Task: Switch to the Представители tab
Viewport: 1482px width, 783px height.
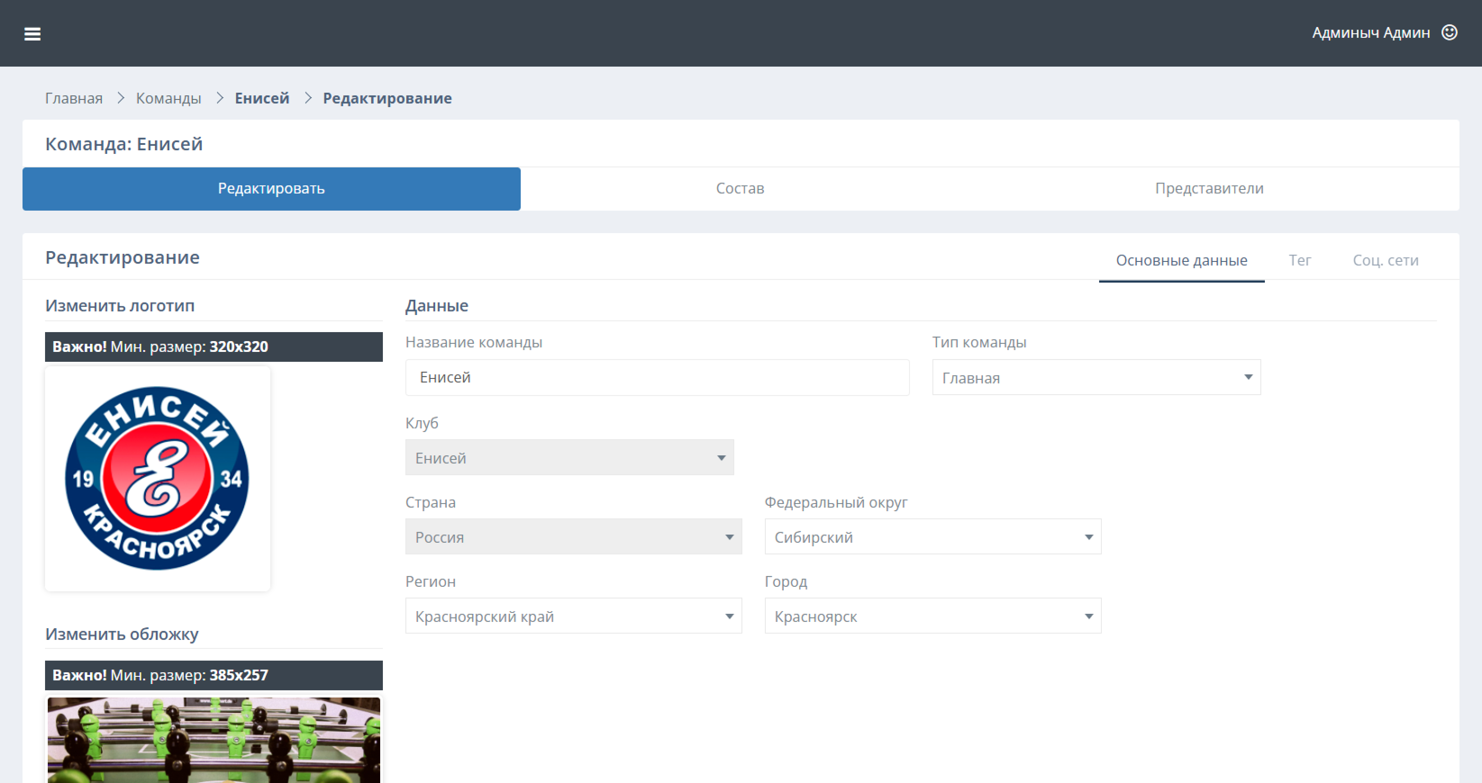Action: pyautogui.click(x=1209, y=189)
